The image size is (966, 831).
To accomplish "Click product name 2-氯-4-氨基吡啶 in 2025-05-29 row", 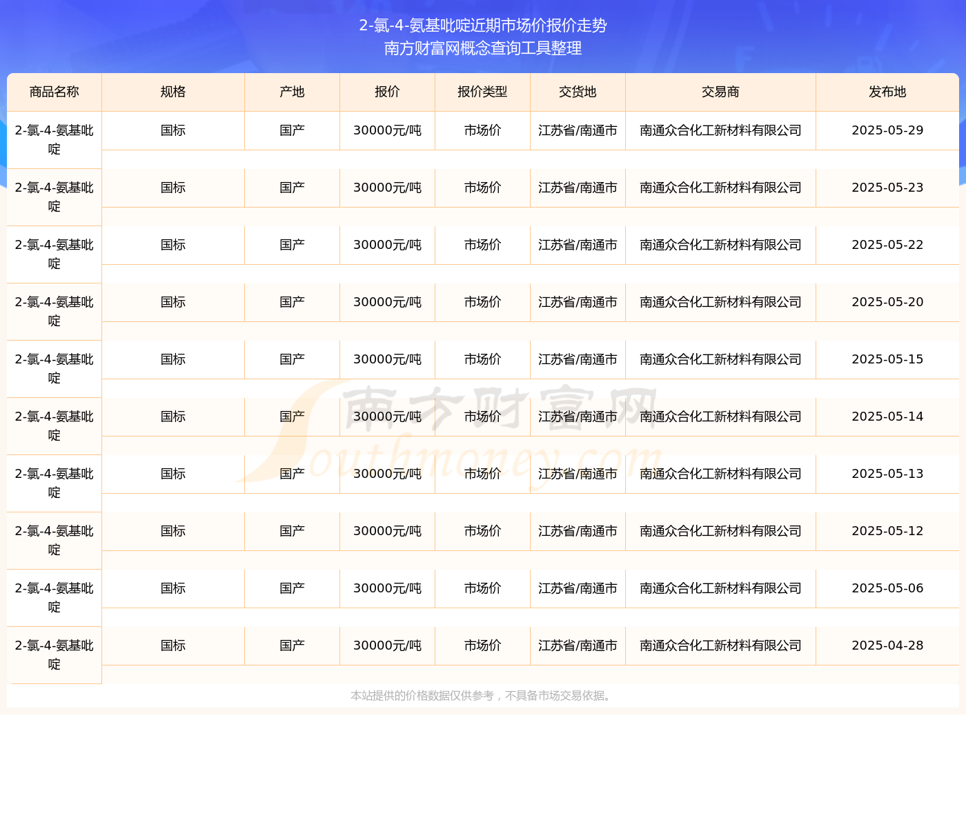I will click(55, 140).
